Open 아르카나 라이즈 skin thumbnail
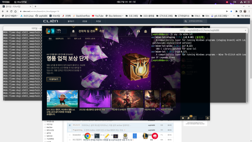The image size is (252, 142). coord(168,99)
